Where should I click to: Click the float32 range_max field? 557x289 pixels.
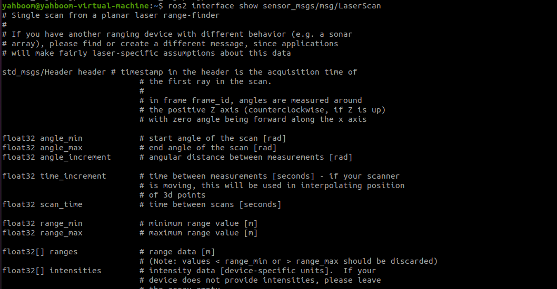coord(43,233)
